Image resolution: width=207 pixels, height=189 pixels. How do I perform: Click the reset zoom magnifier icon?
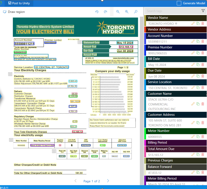point(136,12)
